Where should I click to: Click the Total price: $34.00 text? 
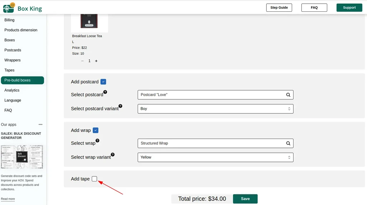click(202, 199)
